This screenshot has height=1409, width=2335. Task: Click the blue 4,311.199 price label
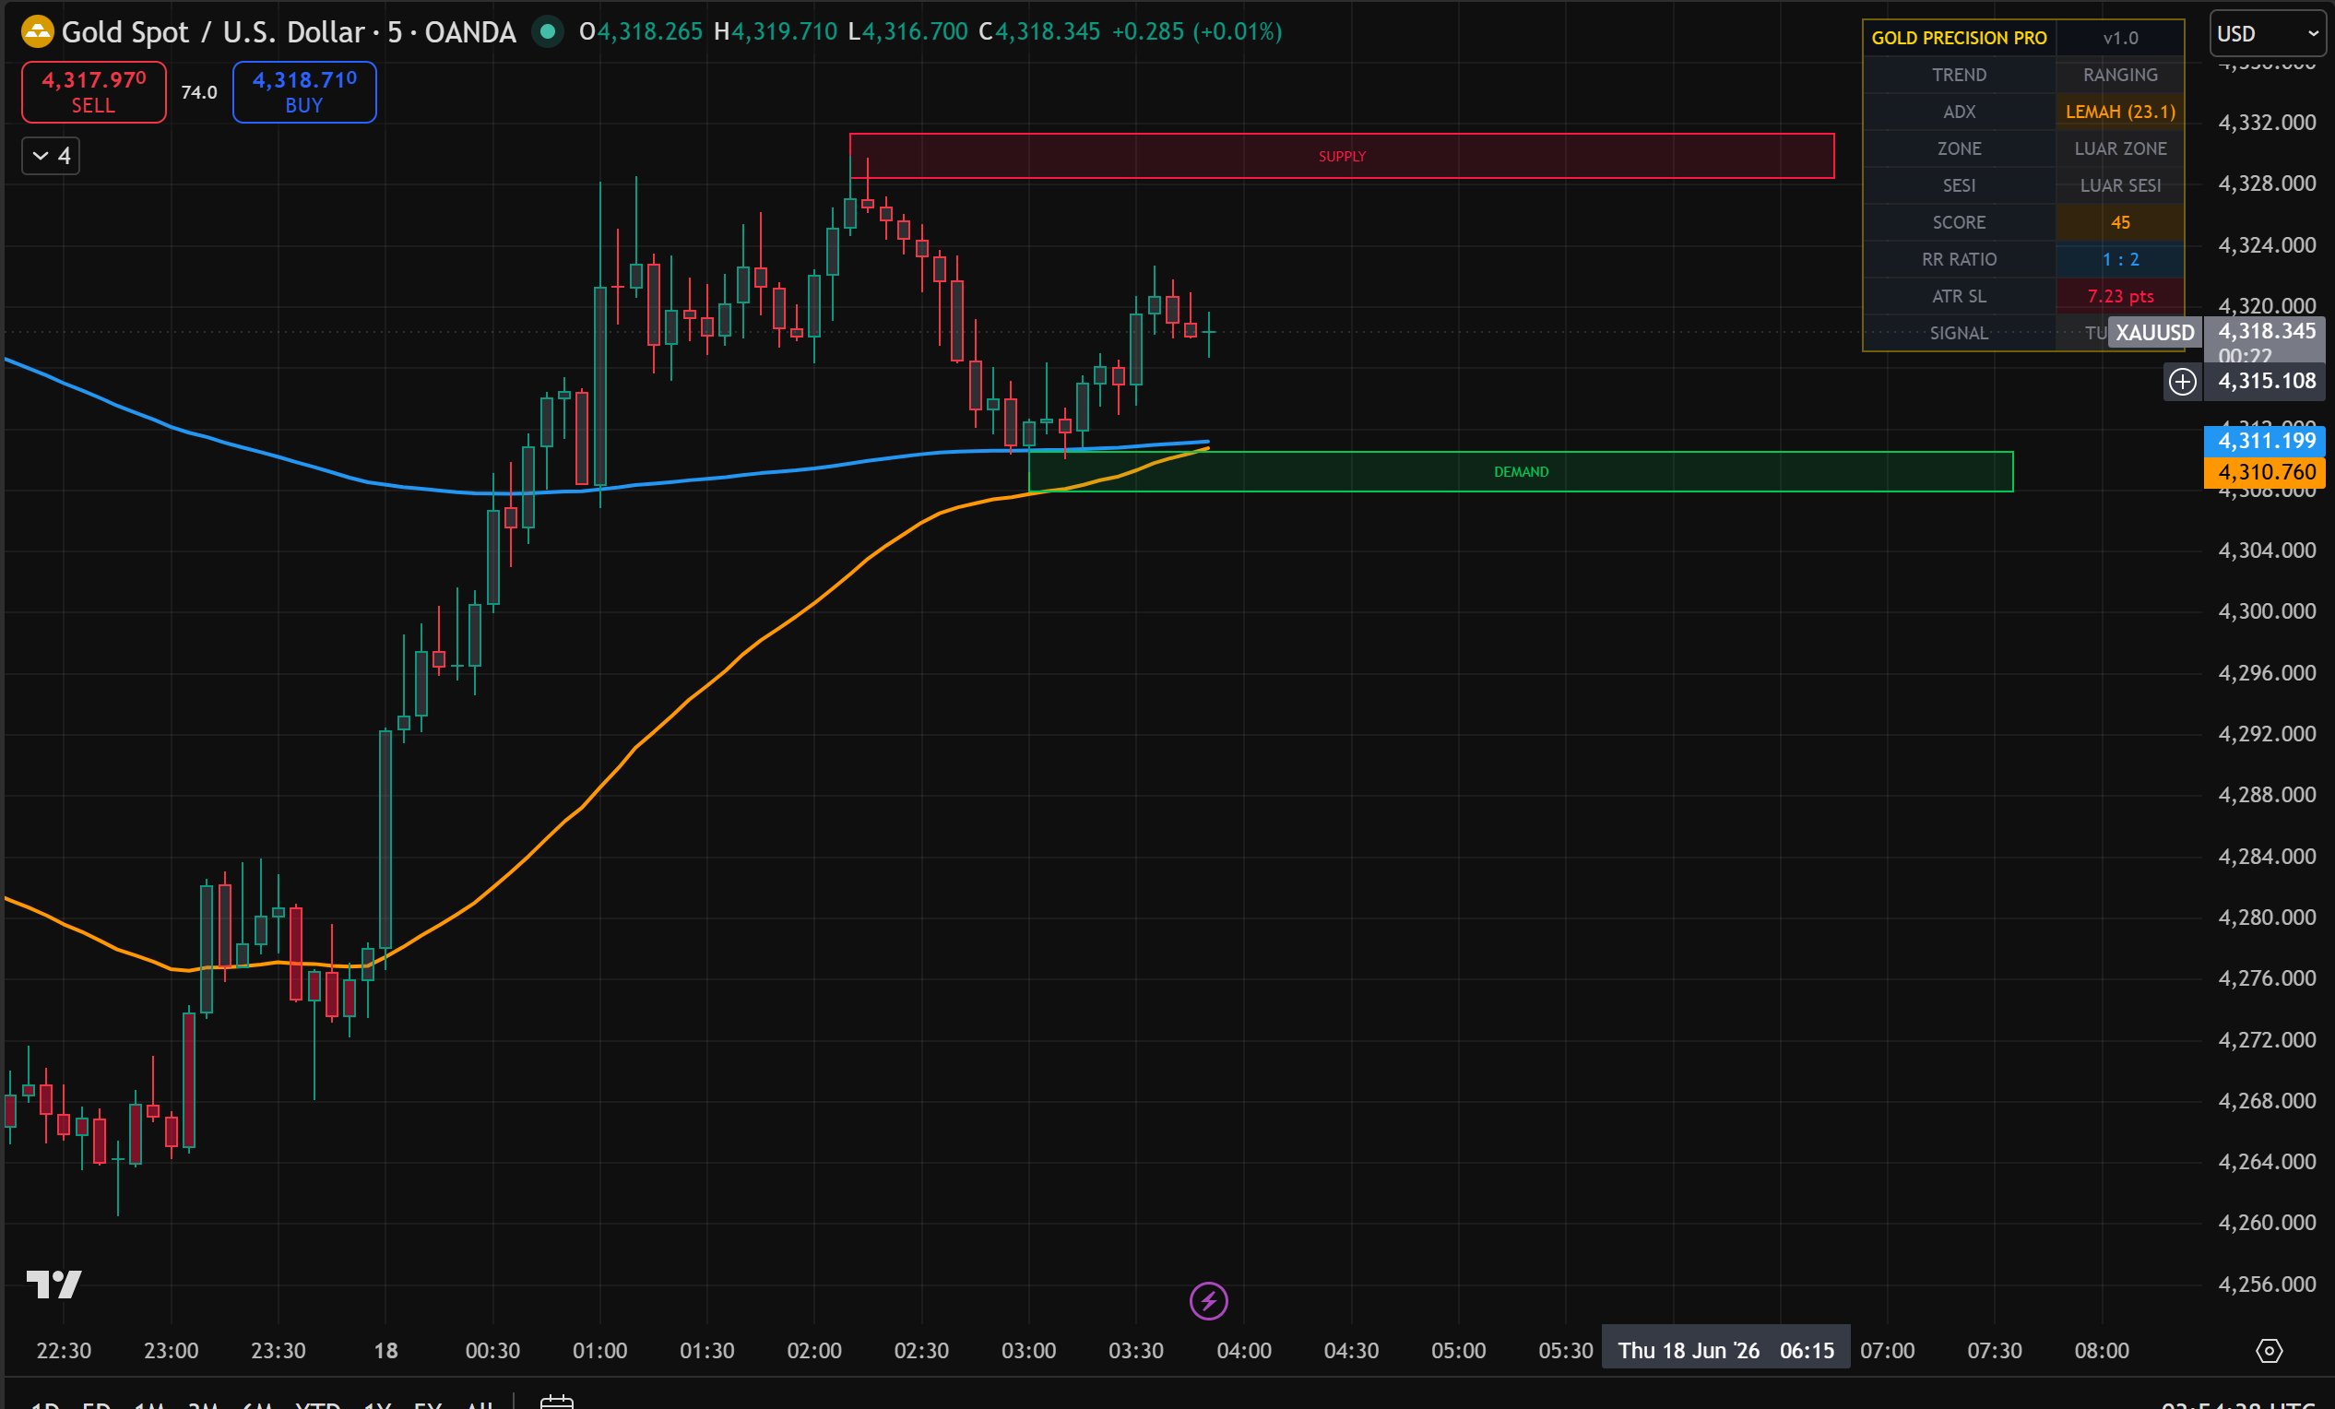pos(2266,441)
